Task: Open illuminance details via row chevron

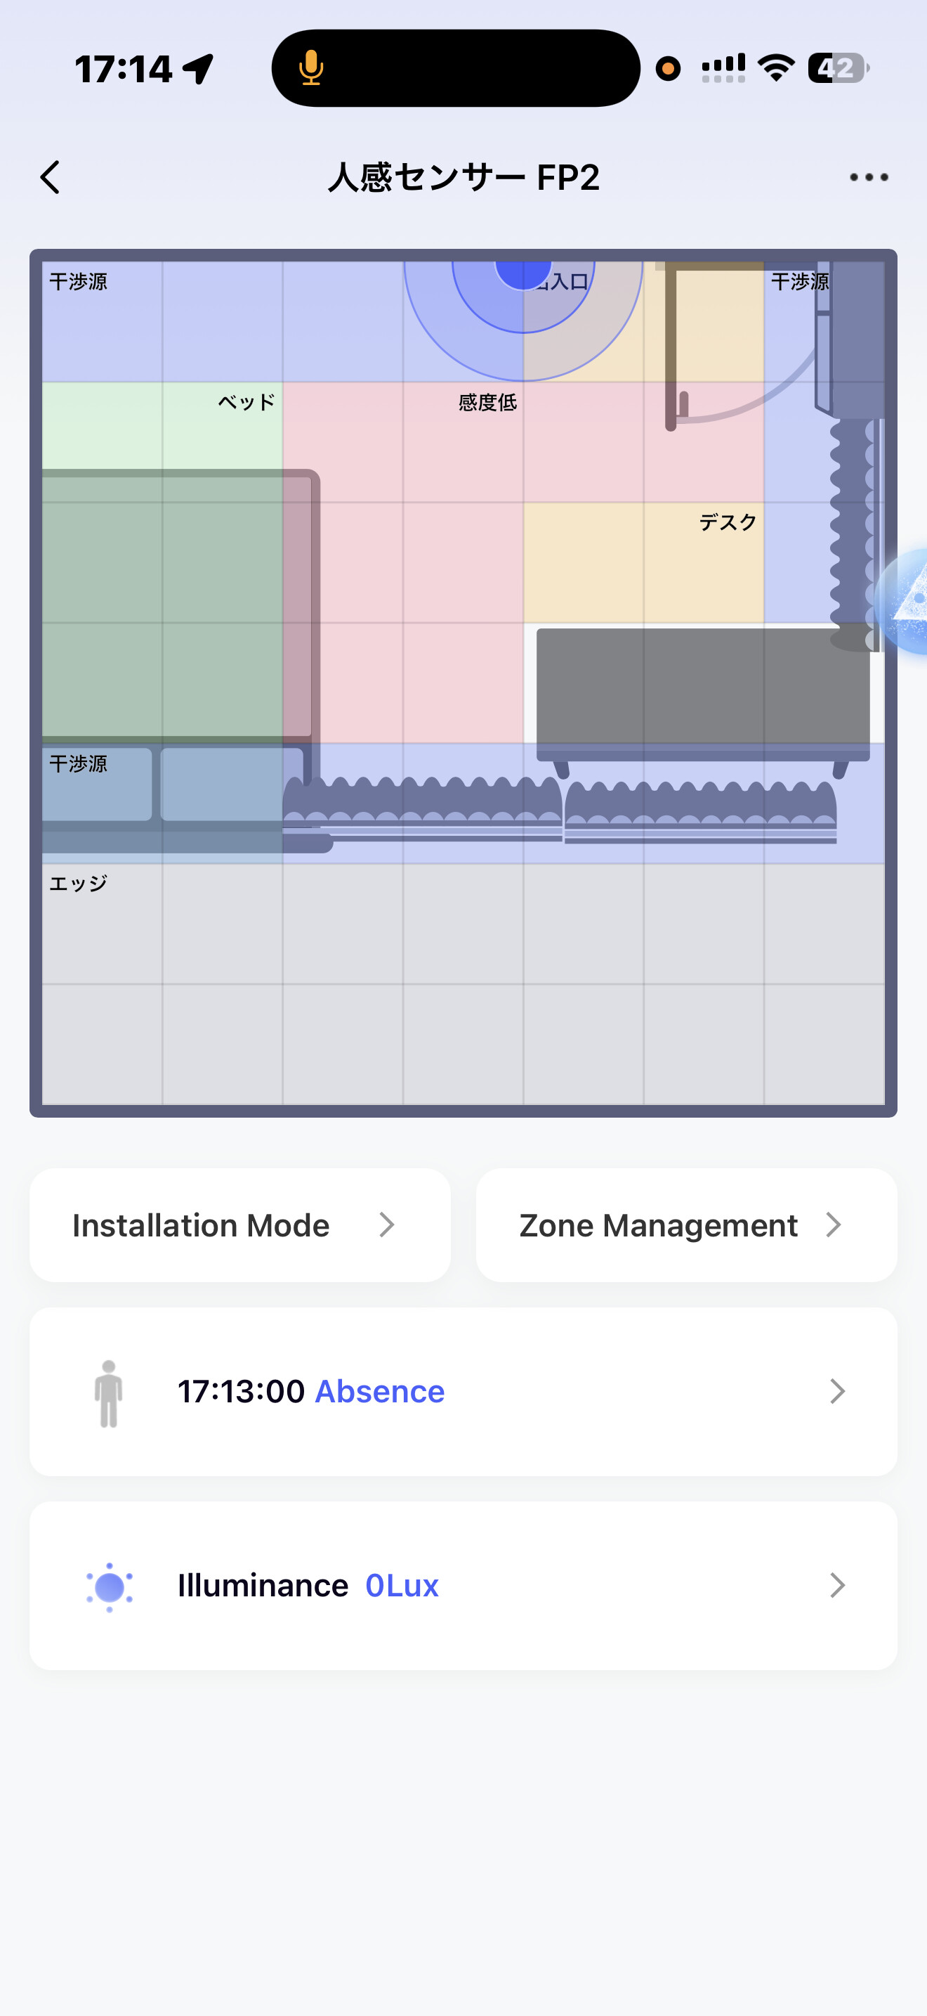Action: [837, 1586]
